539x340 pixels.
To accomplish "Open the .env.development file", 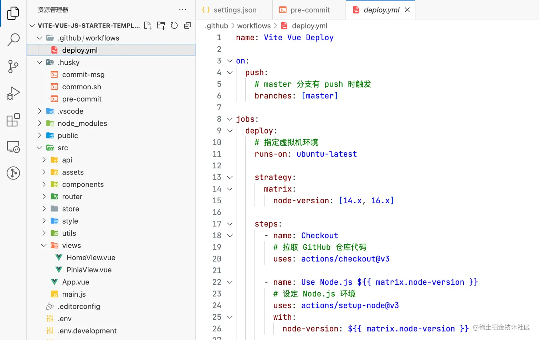I will (111, 331).
